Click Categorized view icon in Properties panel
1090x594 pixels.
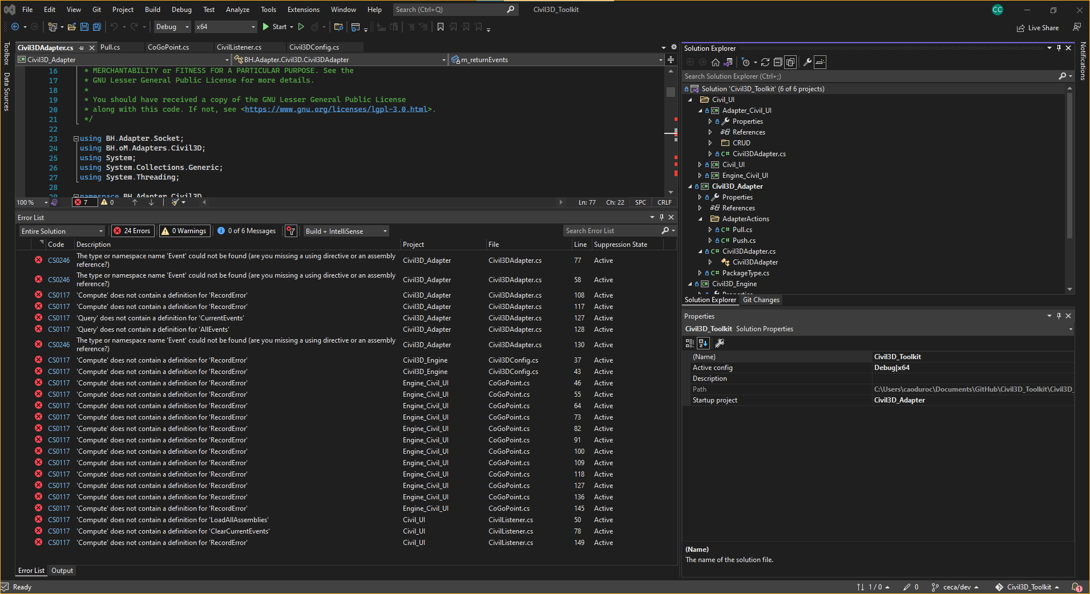click(690, 343)
